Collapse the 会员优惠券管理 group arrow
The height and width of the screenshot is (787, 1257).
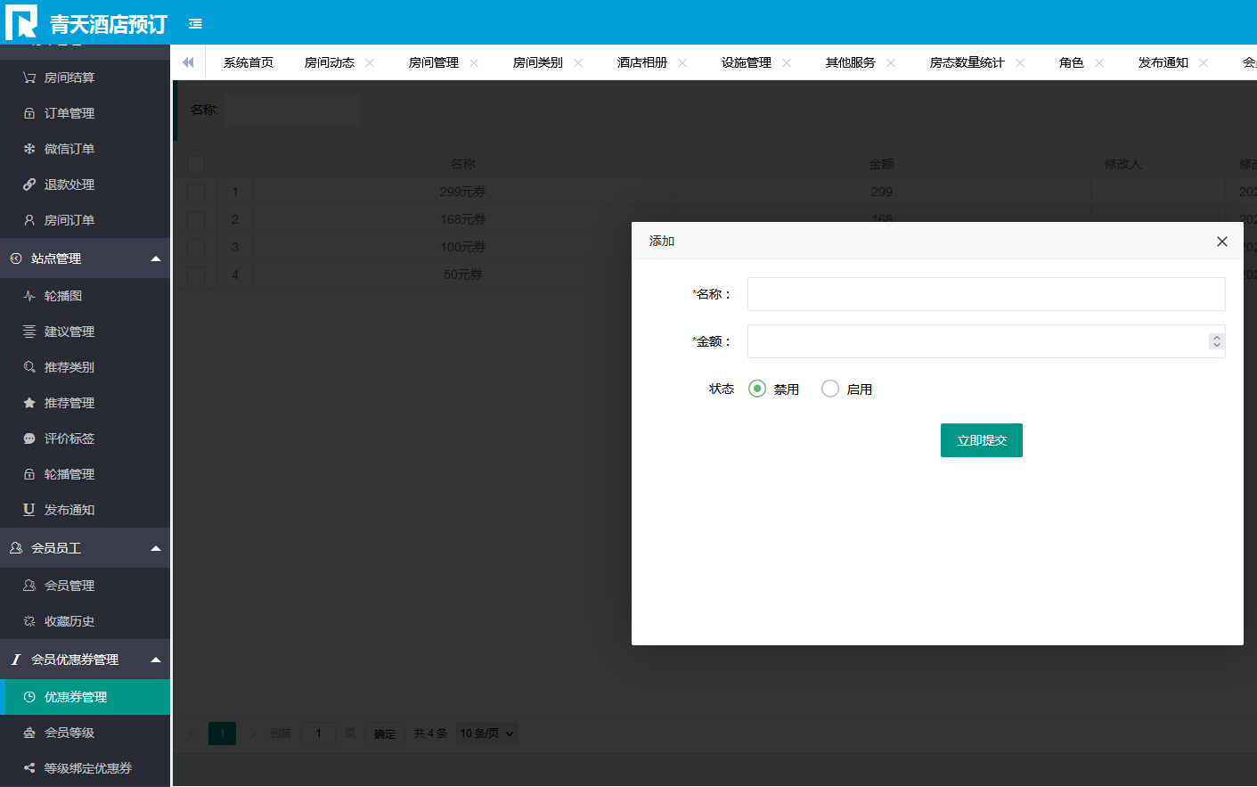click(x=156, y=660)
